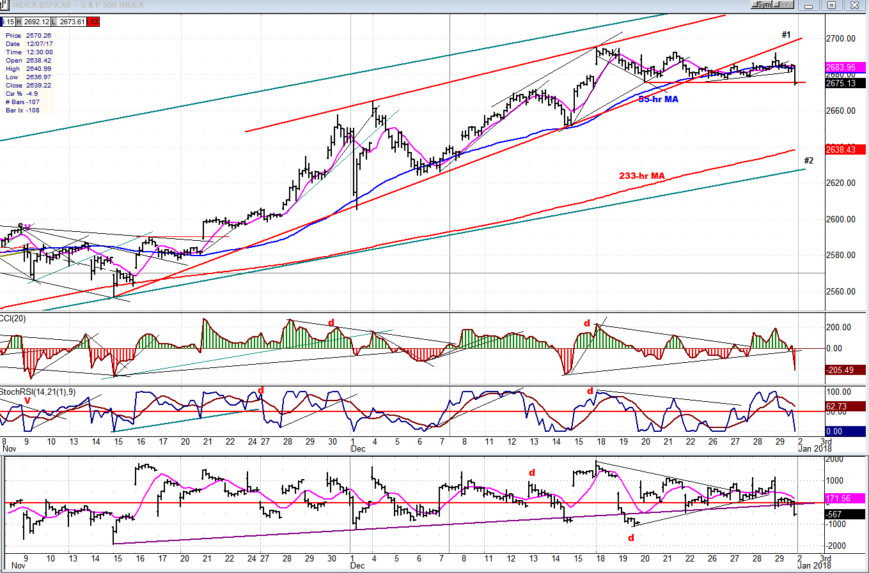Select the 55-hr MA text annotation
869x573 pixels.
pos(659,99)
